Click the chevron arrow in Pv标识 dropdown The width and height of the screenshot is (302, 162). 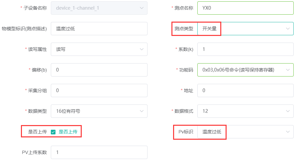[x=288, y=132]
